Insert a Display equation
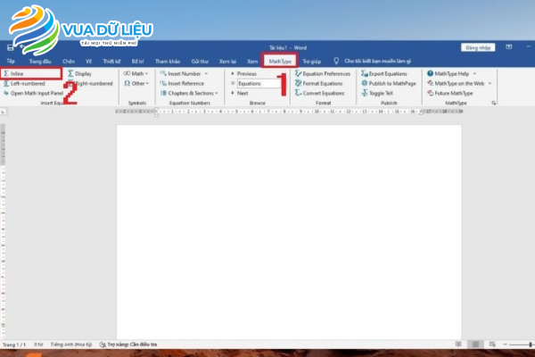 (82, 73)
